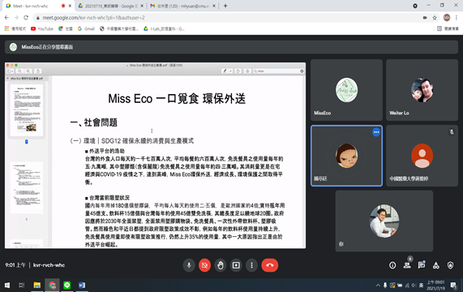Open Task View on the taskbar

coord(22,286)
